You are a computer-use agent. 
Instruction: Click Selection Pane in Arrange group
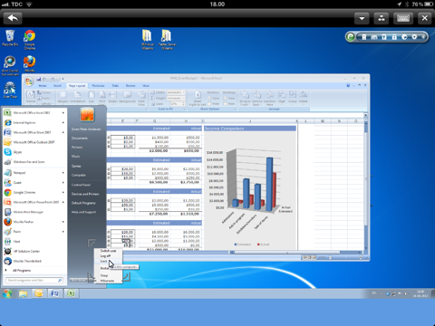pyautogui.click(x=269, y=98)
